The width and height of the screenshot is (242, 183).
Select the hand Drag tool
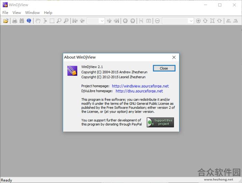click(x=38, y=21)
